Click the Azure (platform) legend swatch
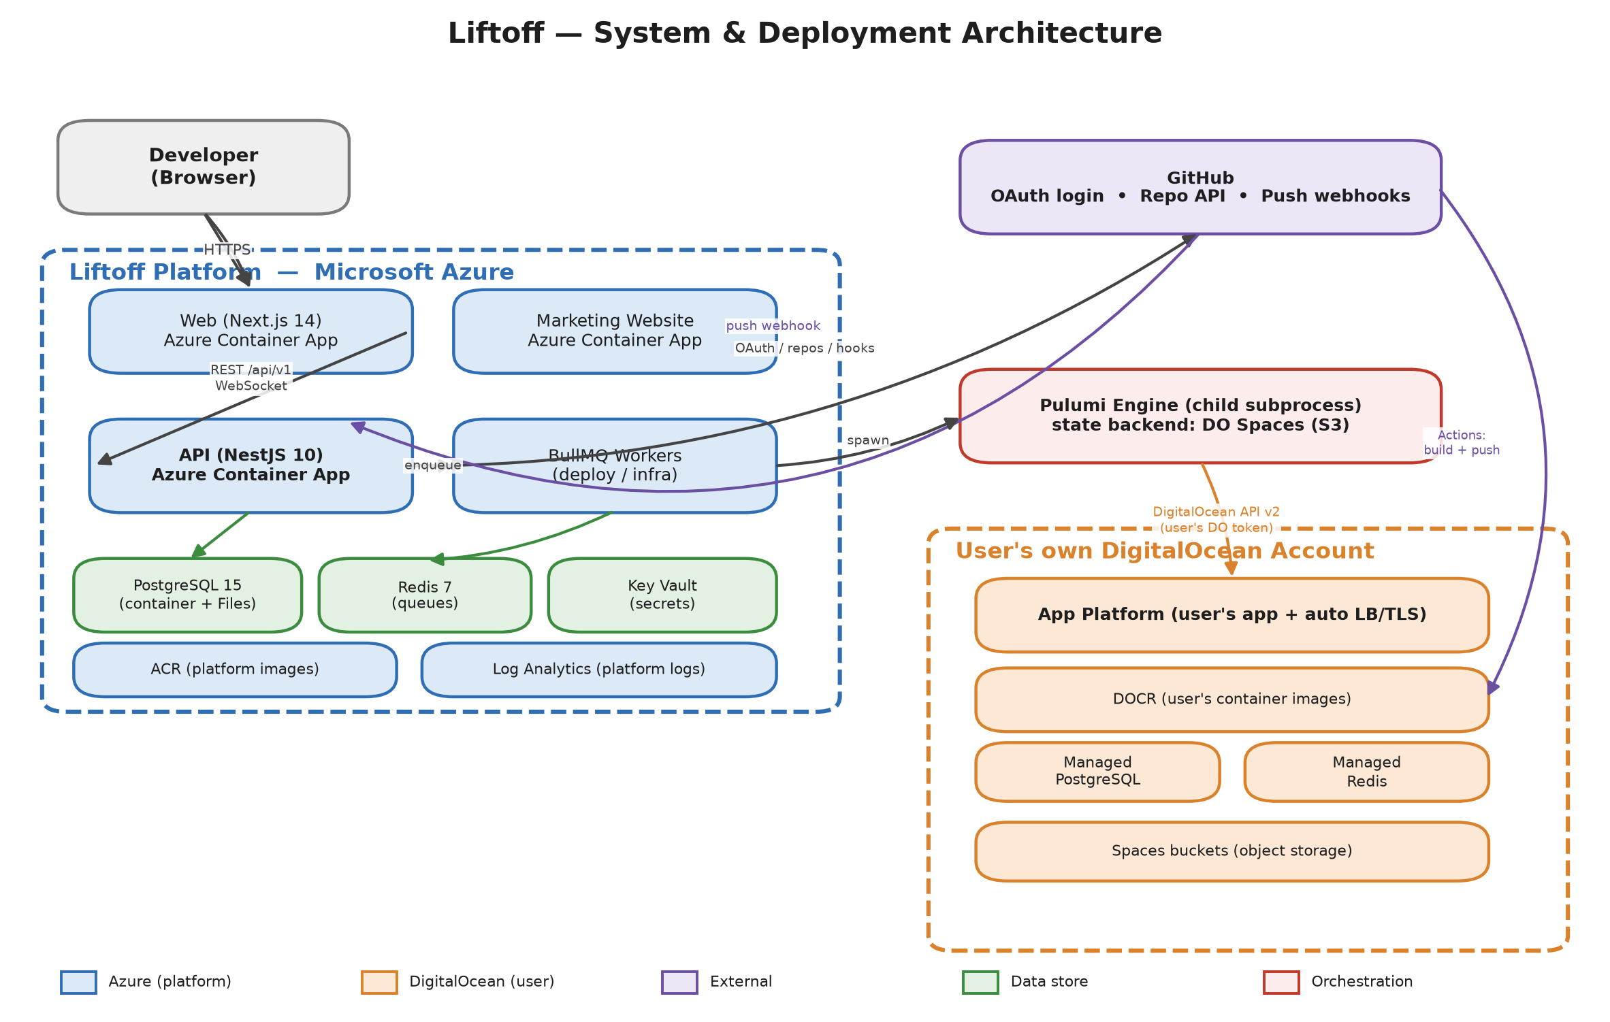Image resolution: width=1610 pixels, height=1022 pixels. [x=78, y=982]
